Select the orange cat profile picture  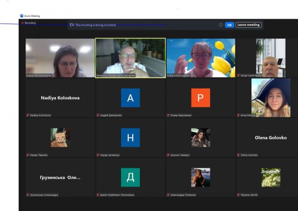tap(60, 138)
